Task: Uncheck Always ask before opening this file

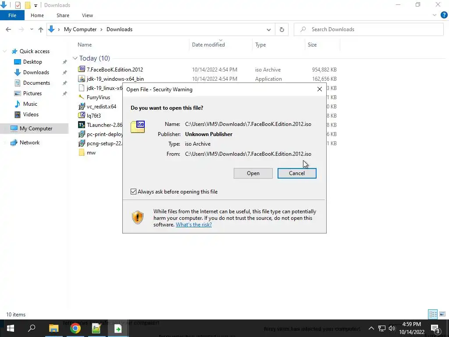Action: (133, 192)
